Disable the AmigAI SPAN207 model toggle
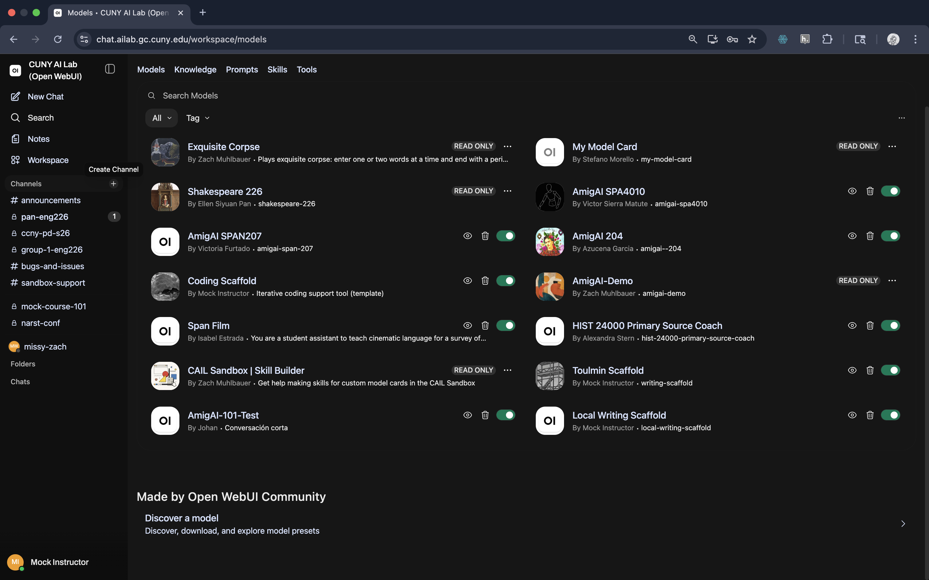This screenshot has width=929, height=580. click(x=506, y=236)
